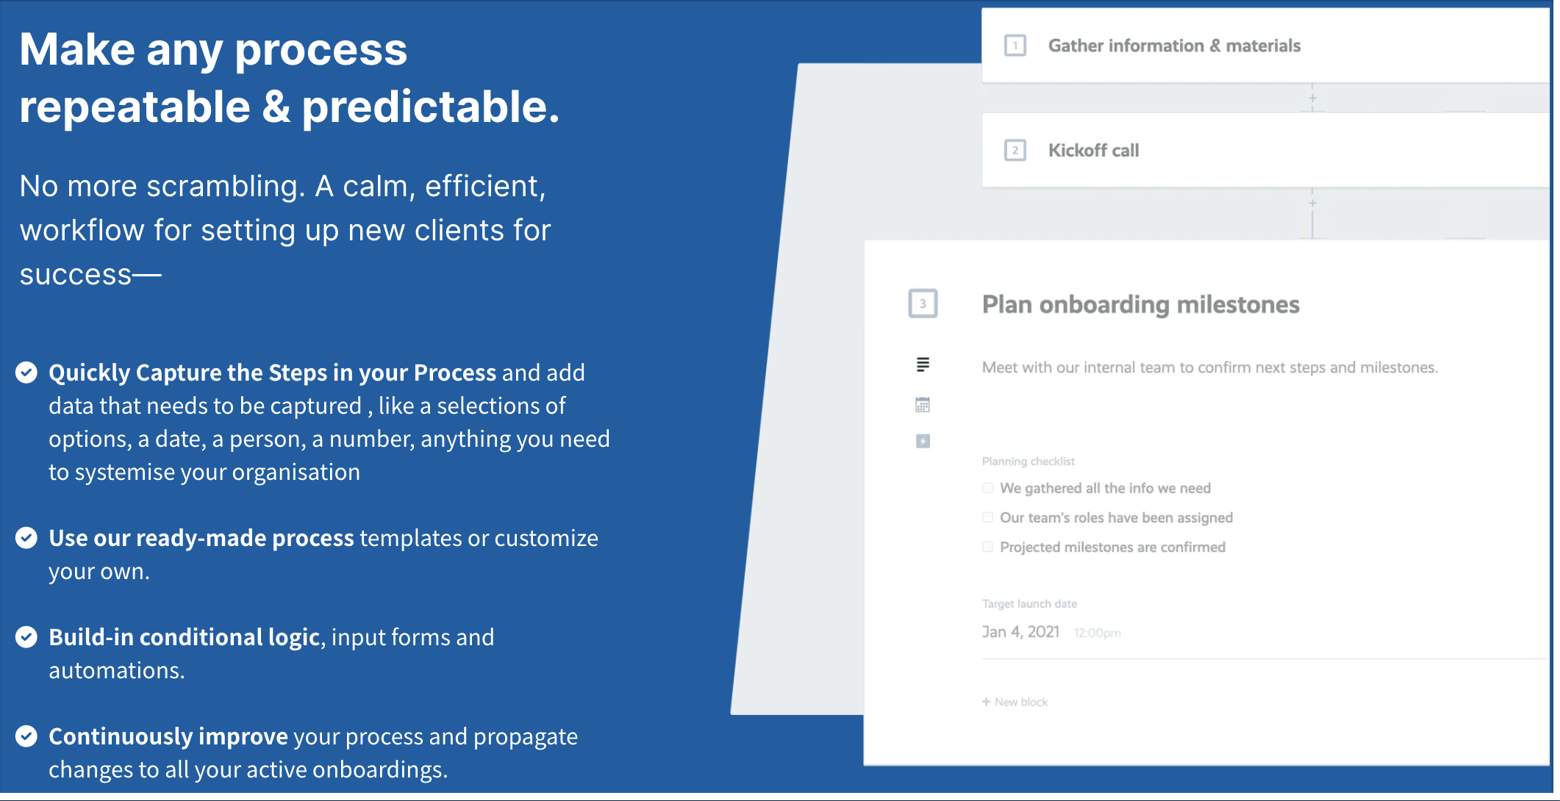Screen dimensions: 1560x801
Task: Click the step 3 numbered badge
Action: pos(923,303)
